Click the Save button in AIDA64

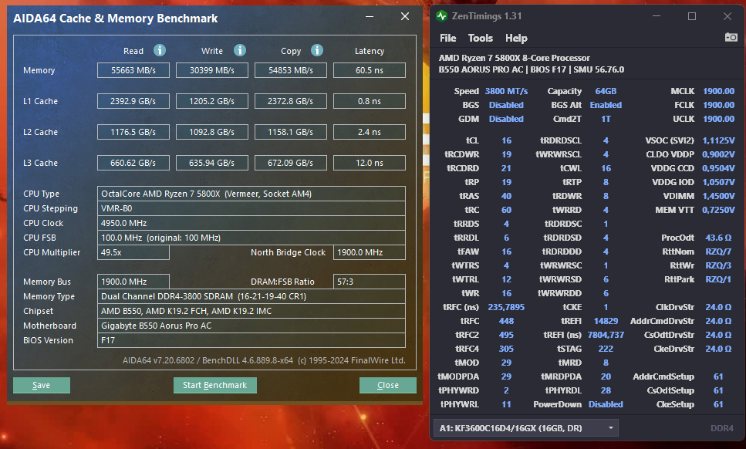(x=42, y=385)
